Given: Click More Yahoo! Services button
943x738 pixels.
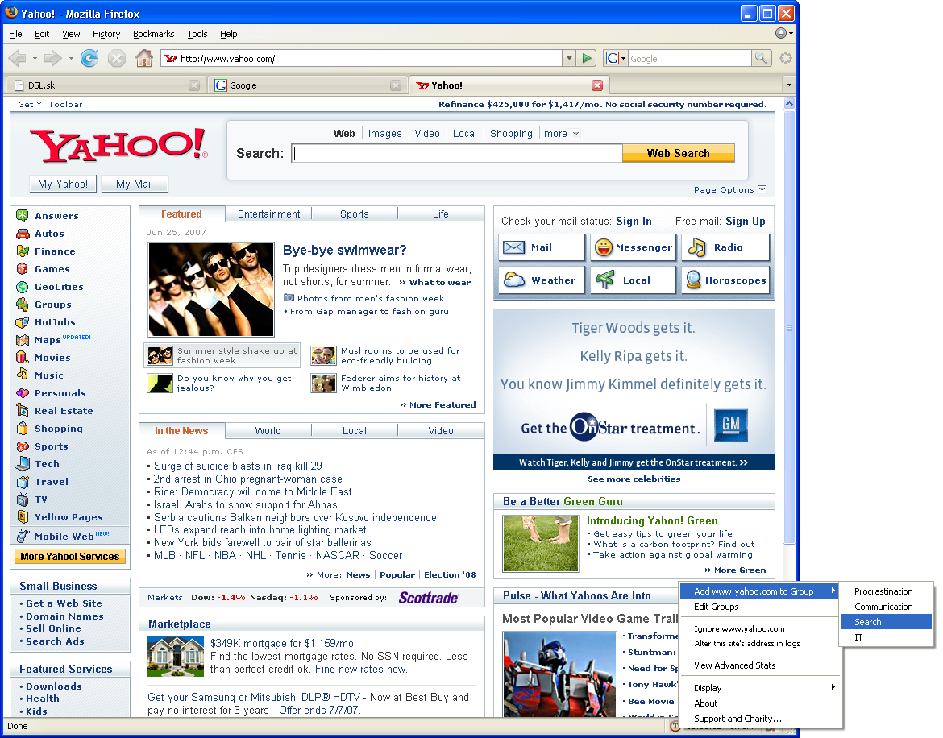Looking at the screenshot, I should pos(70,557).
